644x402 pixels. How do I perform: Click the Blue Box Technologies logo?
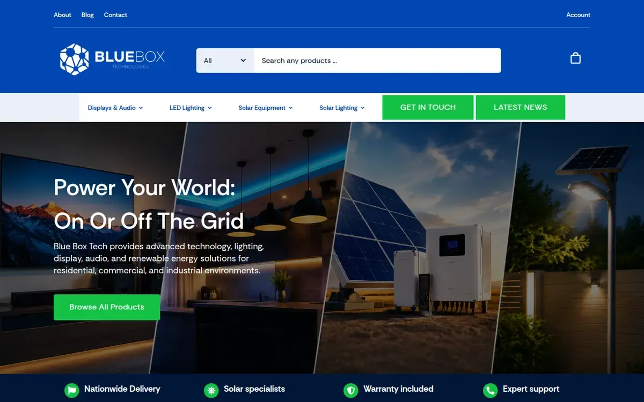(x=112, y=59)
